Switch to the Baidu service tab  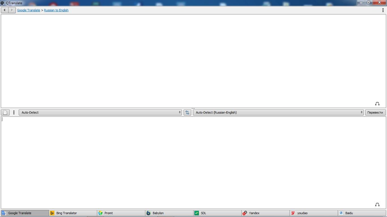click(362, 213)
